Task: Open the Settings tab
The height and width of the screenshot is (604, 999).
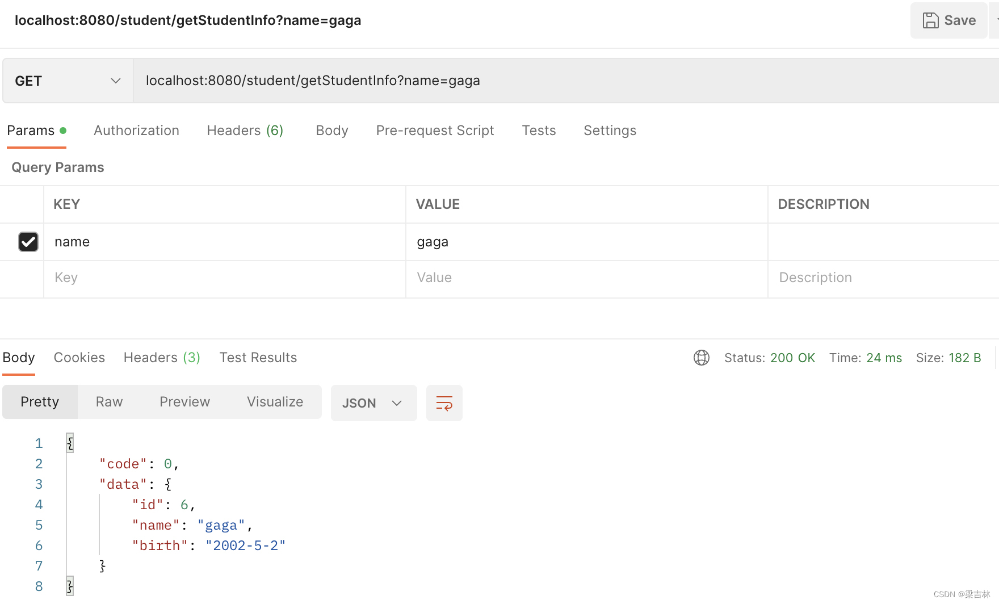Action: (610, 131)
